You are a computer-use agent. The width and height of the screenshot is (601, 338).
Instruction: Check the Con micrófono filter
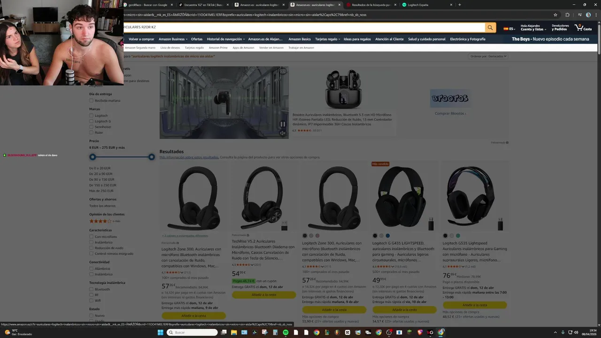coord(91,237)
